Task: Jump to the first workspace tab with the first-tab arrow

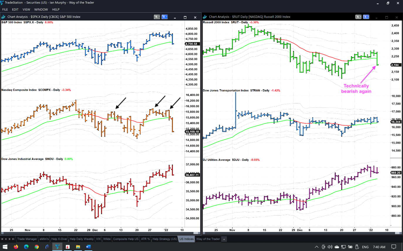Action: [2, 239]
